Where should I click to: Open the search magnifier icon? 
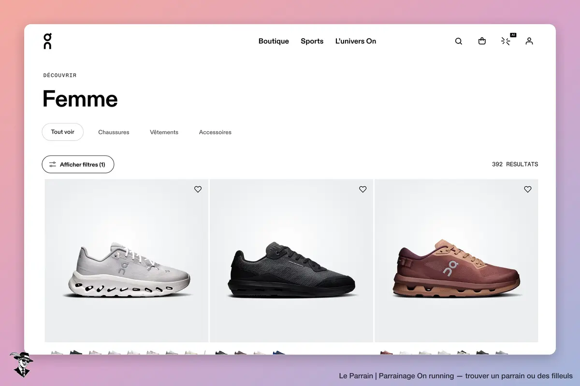[459, 41]
